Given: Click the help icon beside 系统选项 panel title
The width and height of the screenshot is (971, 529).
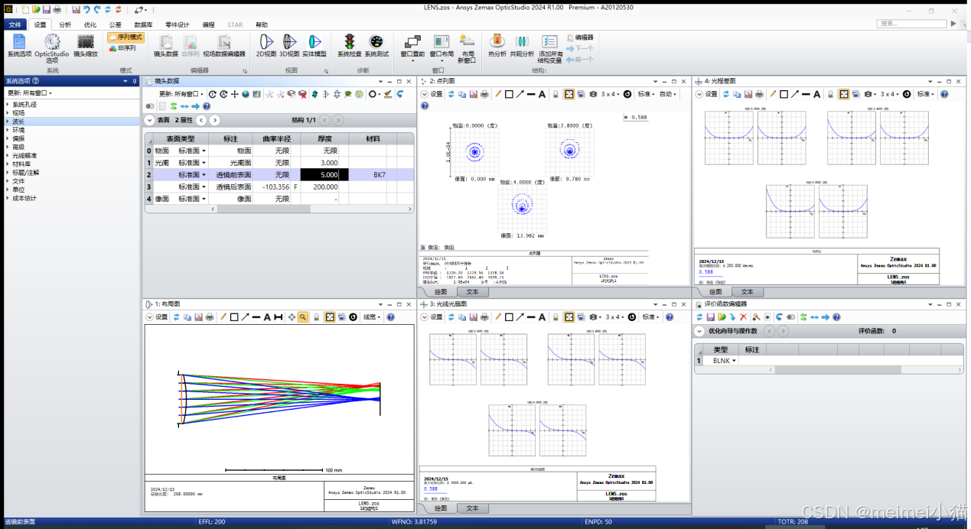Looking at the screenshot, I should (x=36, y=81).
